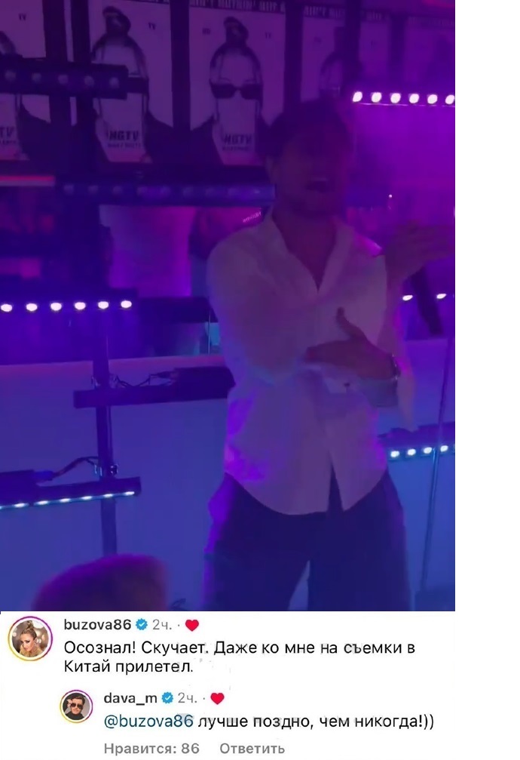Click the "2ч." timestamp on buzova86's comment
Image resolution: width=520 pixels, height=760 pixels.
coord(162,625)
